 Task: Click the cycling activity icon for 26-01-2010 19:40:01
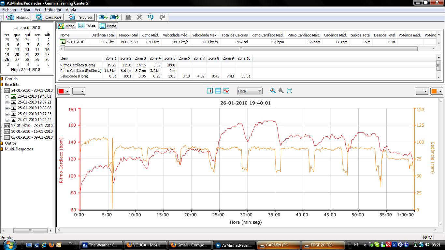coord(13,96)
